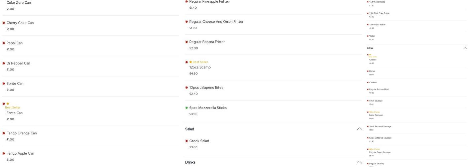Collapse the Salad section chevron
The height and width of the screenshot is (167, 468).
(x=359, y=129)
